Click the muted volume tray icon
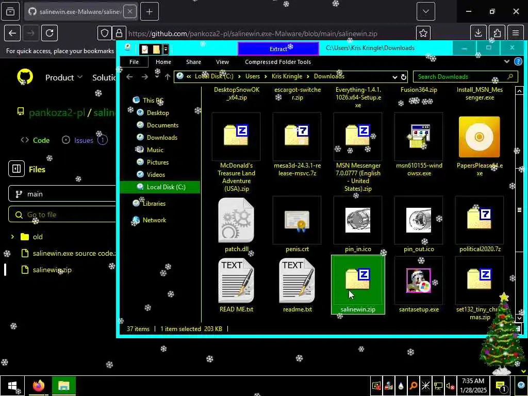Screen dimensions: 528x396 tap(450, 386)
